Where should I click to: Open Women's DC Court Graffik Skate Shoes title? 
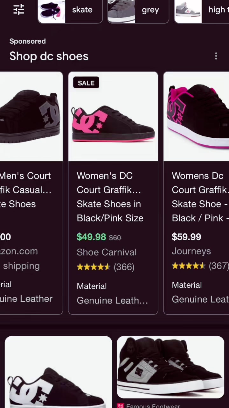click(x=110, y=197)
